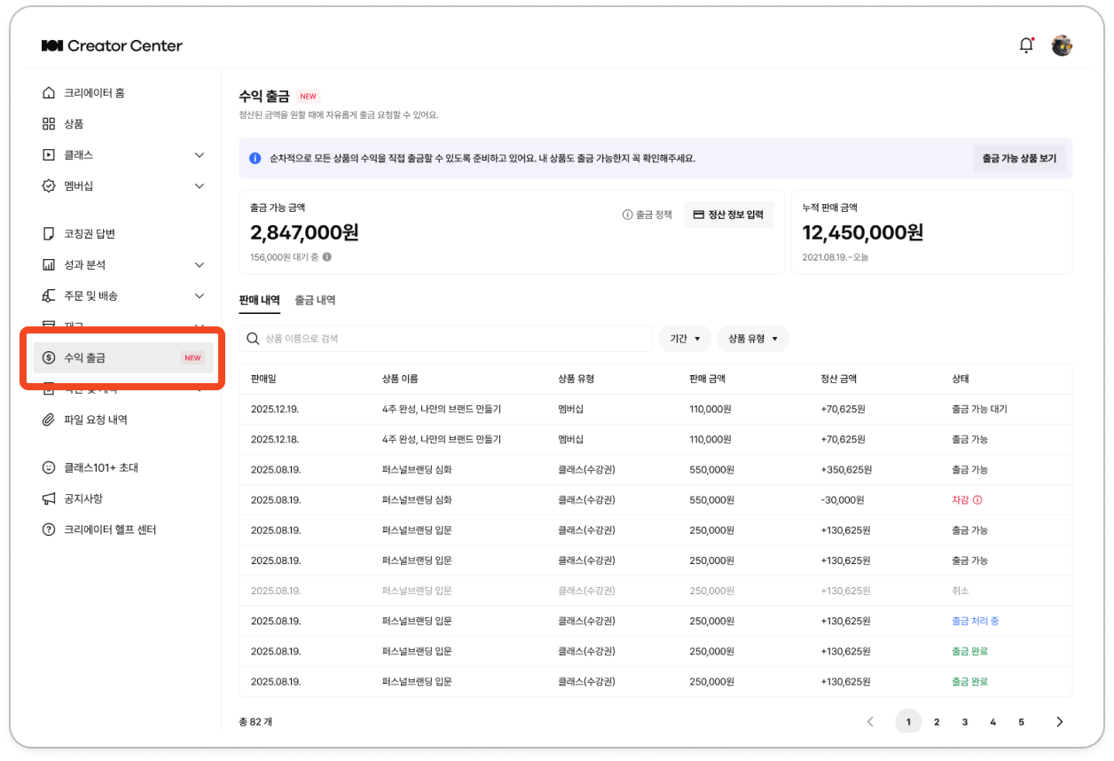Screen dimensions: 1114x761
Task: Click the Creator Center logo
Action: [x=112, y=45]
